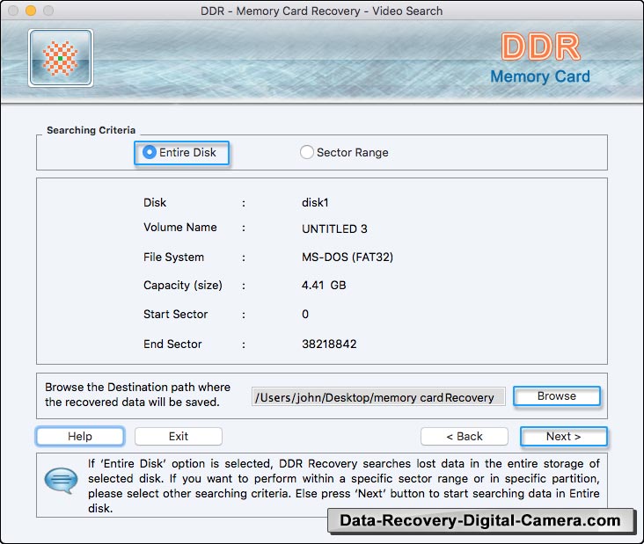Proceed with the Next > button
This screenshot has width=644, height=544.
[563, 436]
